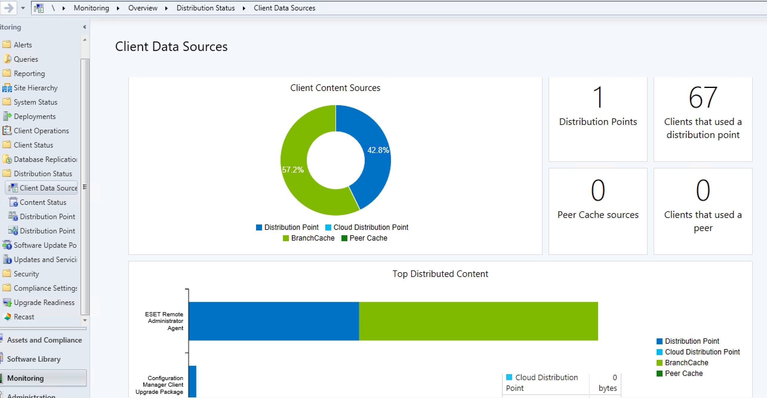This screenshot has height=398, width=767.
Task: Click the green ESET Remote Administrator Agent bar
Action: 478,321
